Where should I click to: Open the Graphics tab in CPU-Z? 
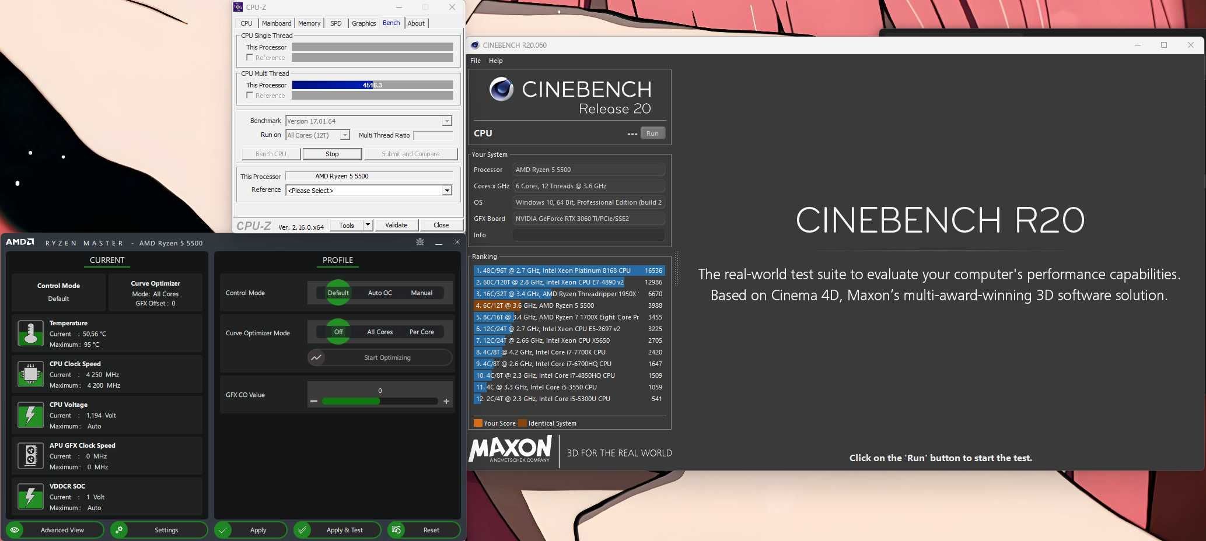click(x=363, y=23)
